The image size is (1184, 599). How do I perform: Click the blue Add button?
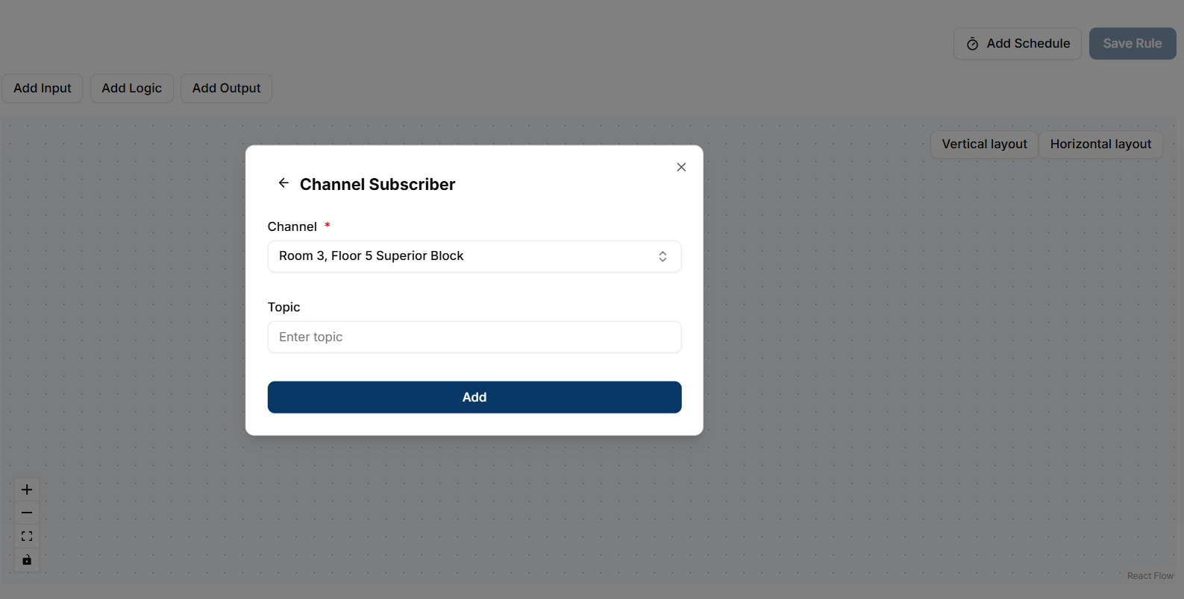pyautogui.click(x=474, y=397)
